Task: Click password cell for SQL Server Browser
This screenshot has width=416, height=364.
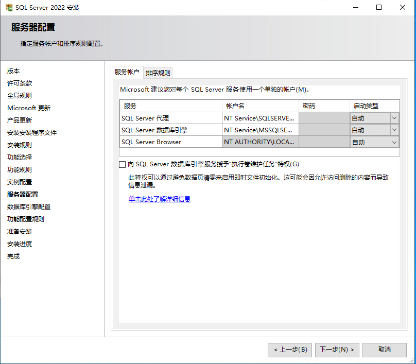Action: (x=324, y=142)
